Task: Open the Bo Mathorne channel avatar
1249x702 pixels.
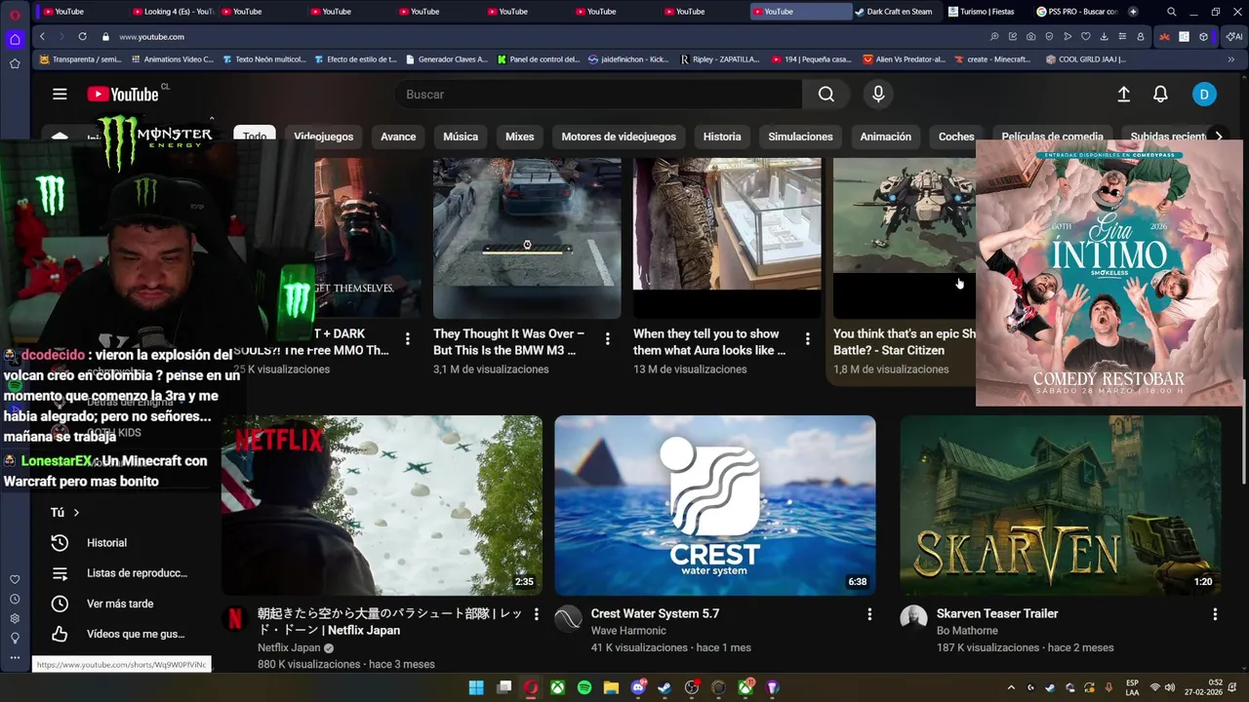Action: coord(913,619)
